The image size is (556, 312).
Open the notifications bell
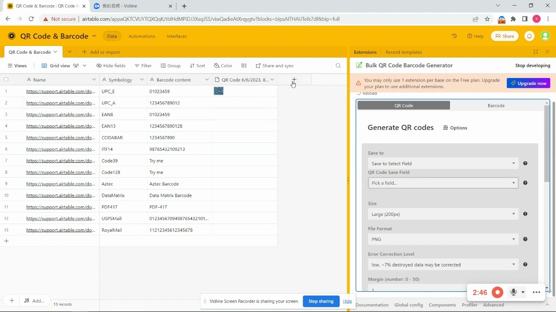[x=529, y=36]
